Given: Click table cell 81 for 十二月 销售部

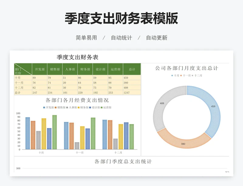Looking at the screenshot, I should [x=55, y=88].
